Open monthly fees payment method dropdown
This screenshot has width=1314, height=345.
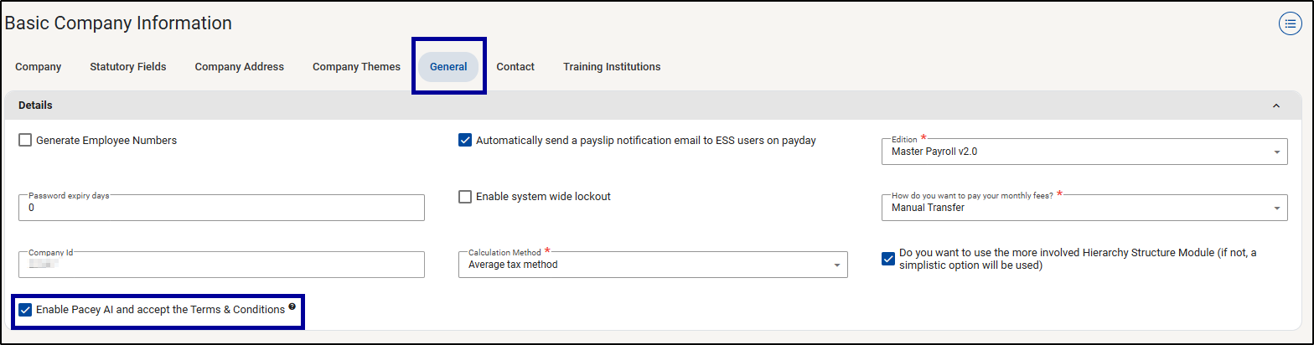click(x=1084, y=208)
